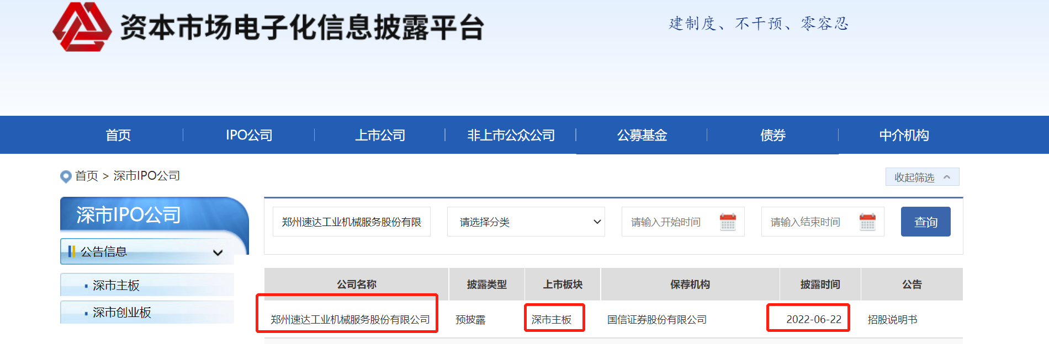Open 请选择分类 category dropdown
The height and width of the screenshot is (344, 1049).
click(526, 222)
